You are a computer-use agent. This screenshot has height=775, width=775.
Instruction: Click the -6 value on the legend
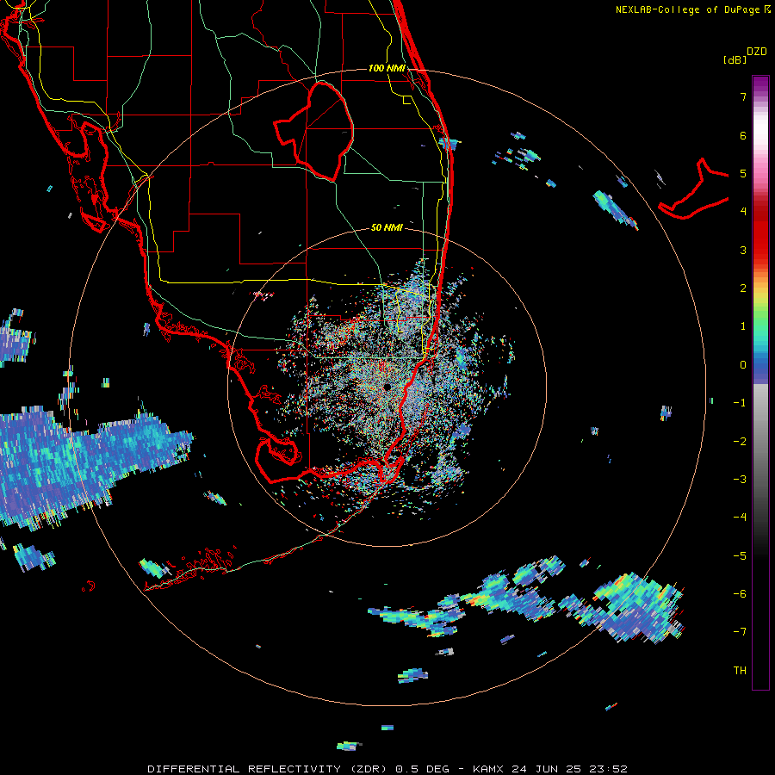coord(740,594)
